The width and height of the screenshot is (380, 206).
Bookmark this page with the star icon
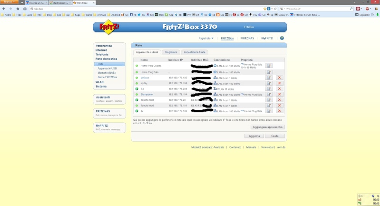point(265,9)
